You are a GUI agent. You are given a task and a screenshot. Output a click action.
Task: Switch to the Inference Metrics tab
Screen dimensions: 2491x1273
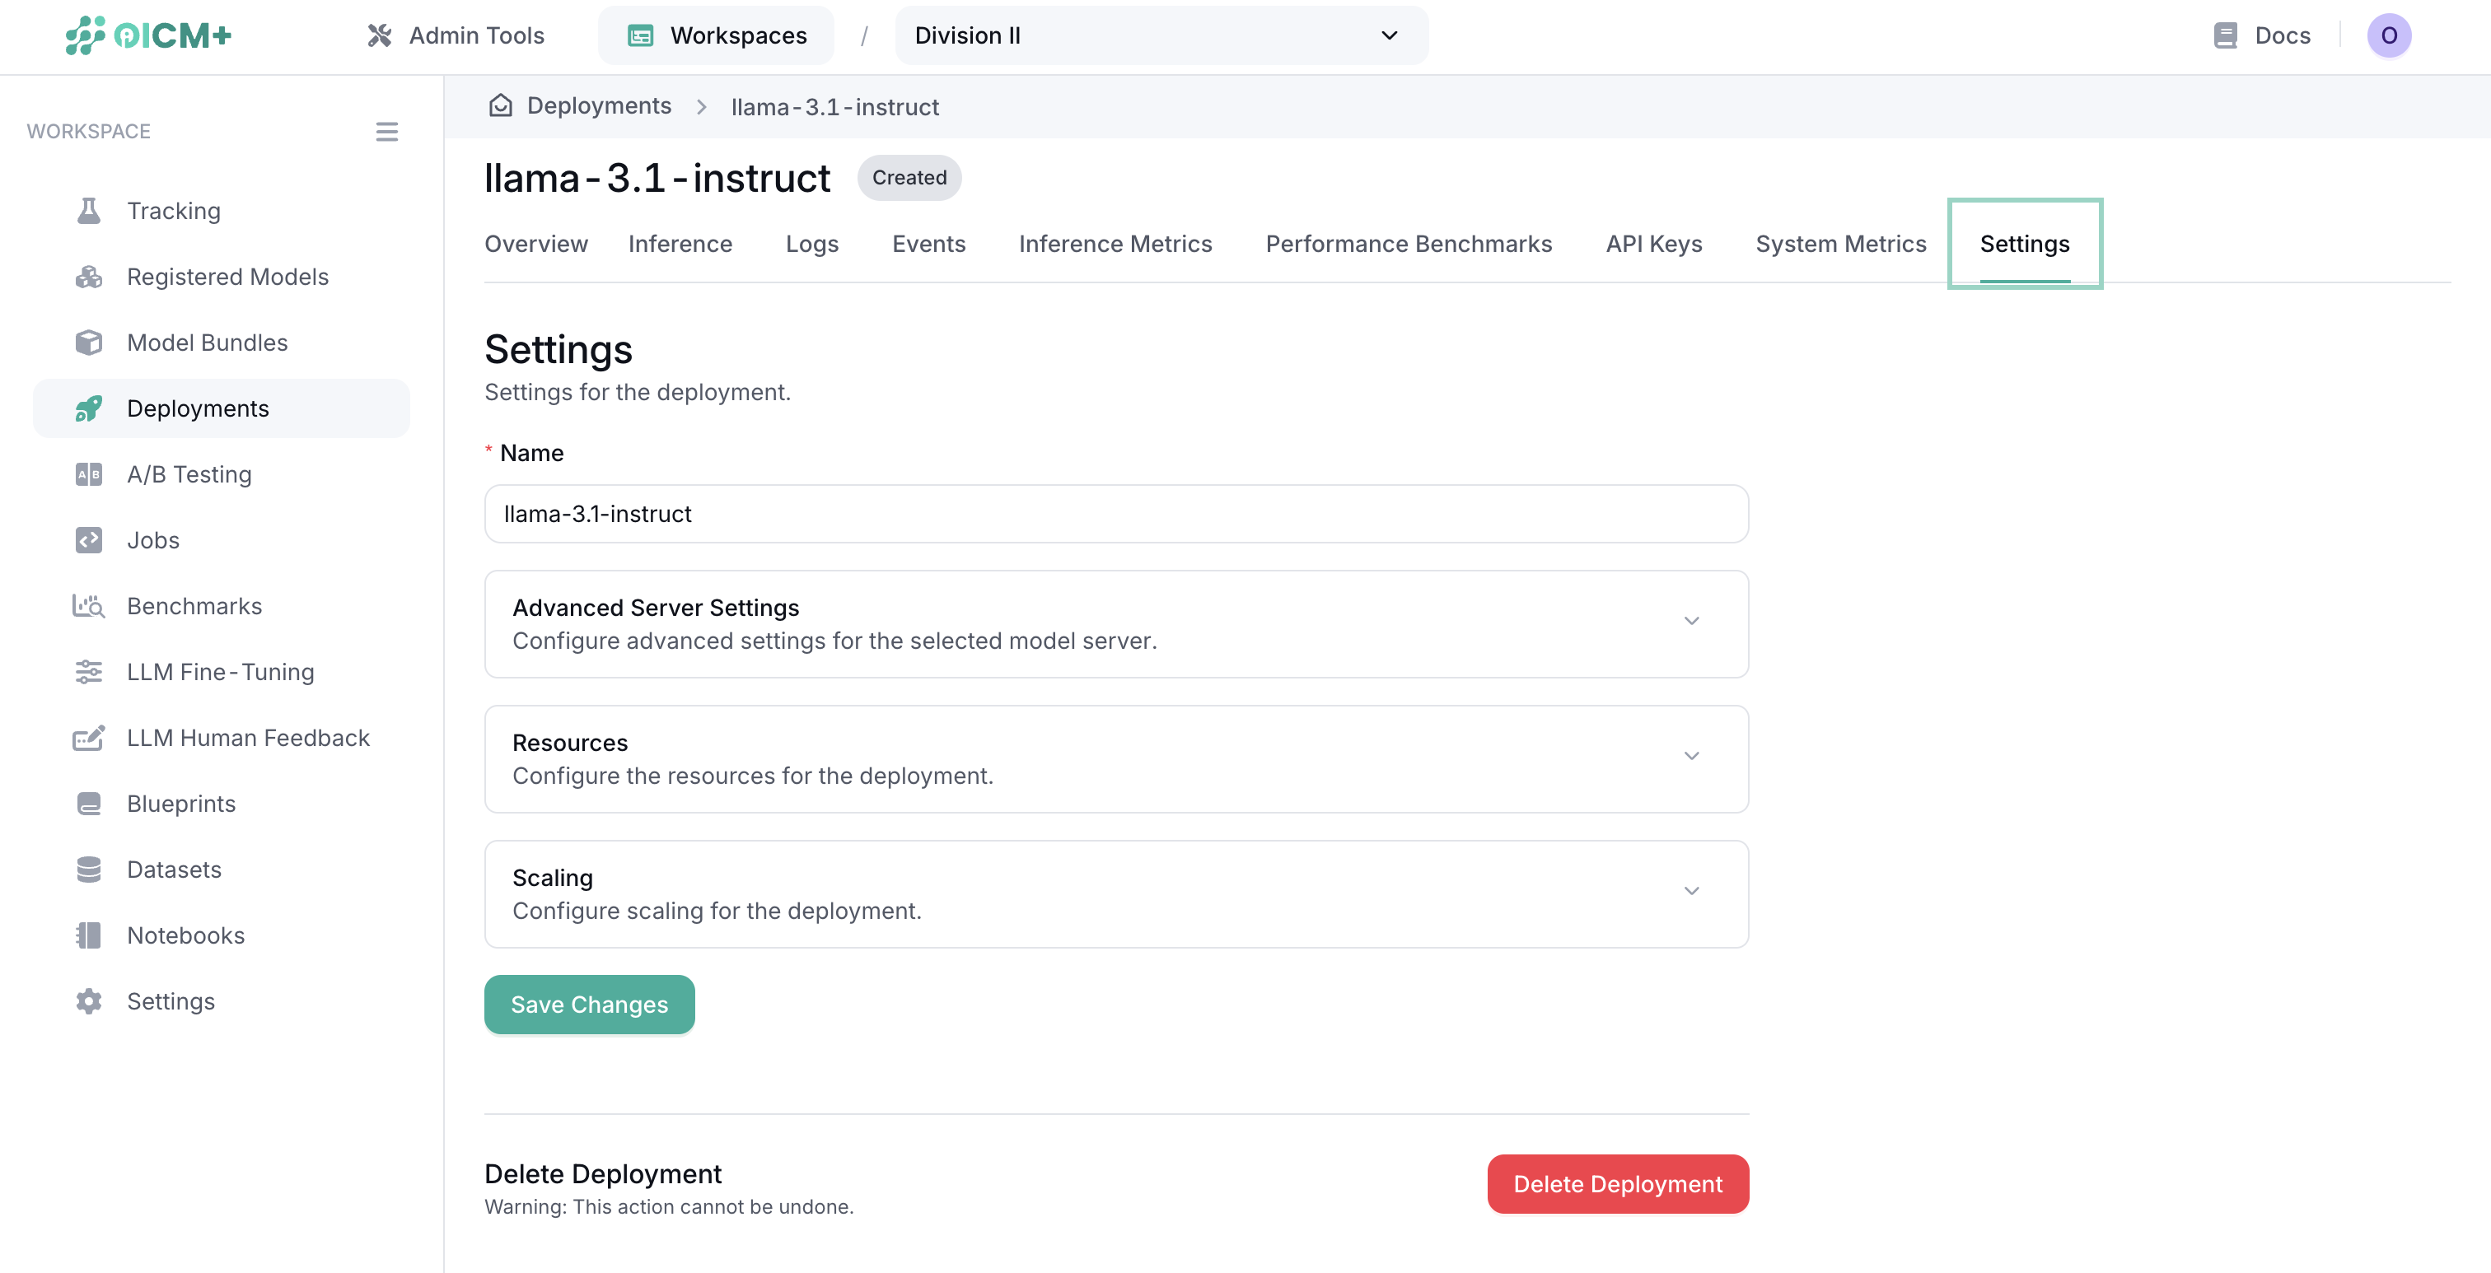(x=1115, y=244)
